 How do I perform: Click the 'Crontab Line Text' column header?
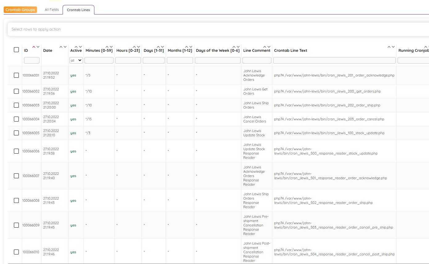point(291,51)
